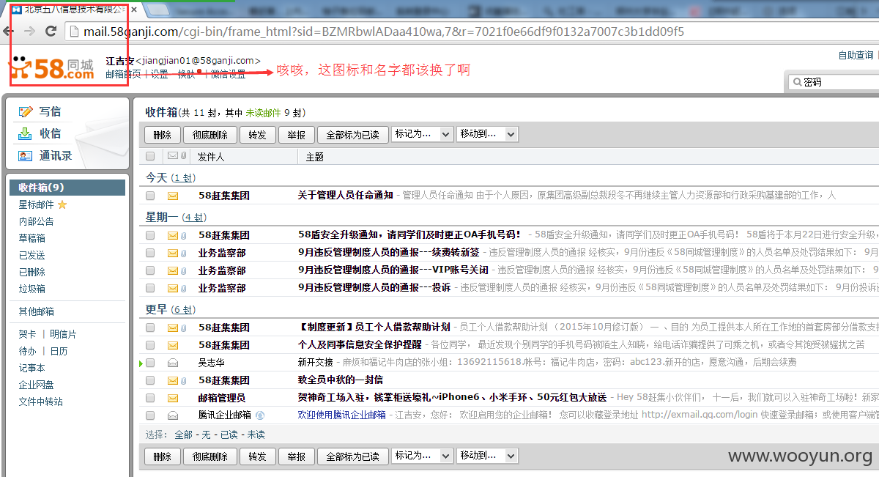The height and width of the screenshot is (477, 879).
Task: Open the 收件箱(9) folder
Action: pyautogui.click(x=67, y=188)
